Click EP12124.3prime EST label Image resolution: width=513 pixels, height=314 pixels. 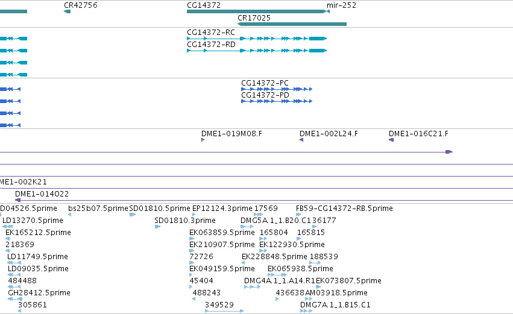click(222, 209)
